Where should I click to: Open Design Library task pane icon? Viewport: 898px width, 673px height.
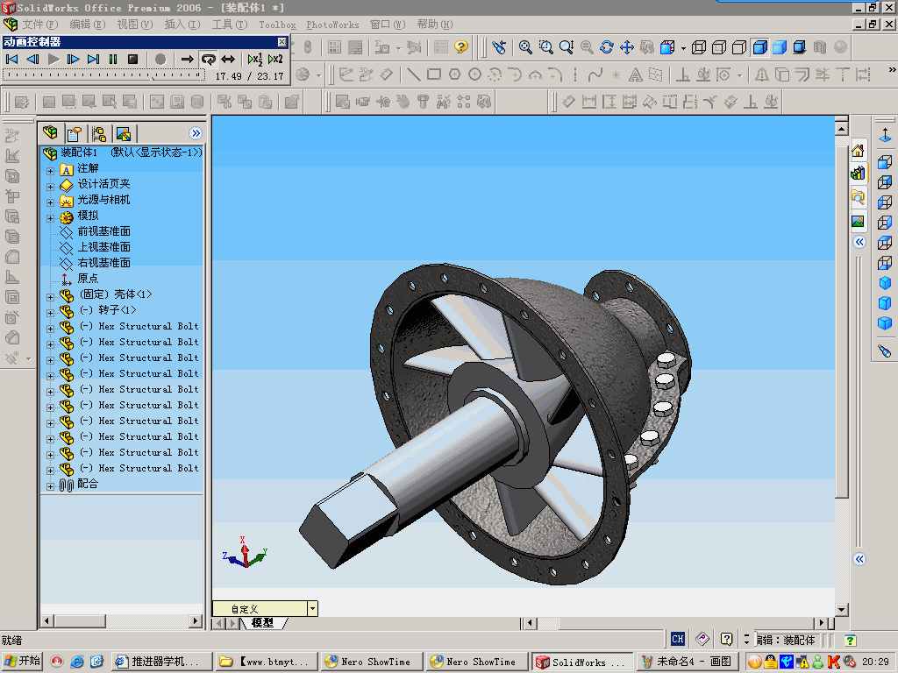pos(858,174)
